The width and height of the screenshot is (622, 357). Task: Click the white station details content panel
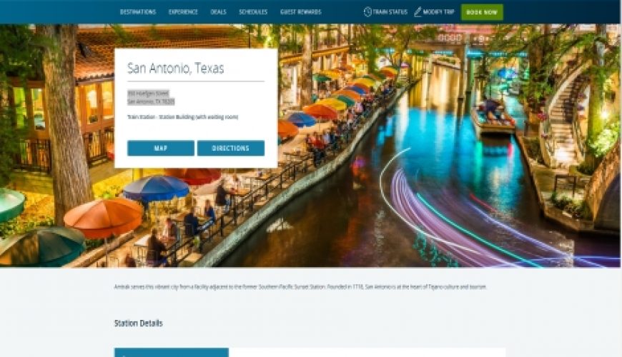[x=367, y=352]
